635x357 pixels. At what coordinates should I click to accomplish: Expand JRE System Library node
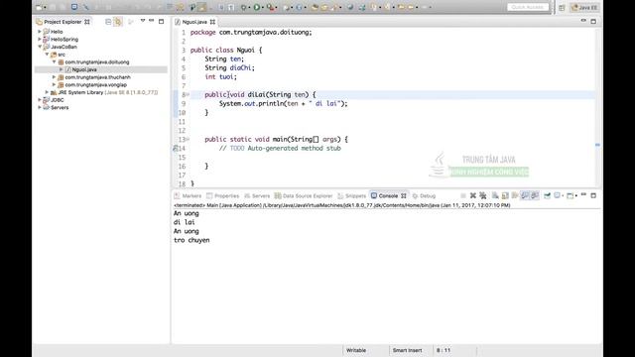point(47,92)
